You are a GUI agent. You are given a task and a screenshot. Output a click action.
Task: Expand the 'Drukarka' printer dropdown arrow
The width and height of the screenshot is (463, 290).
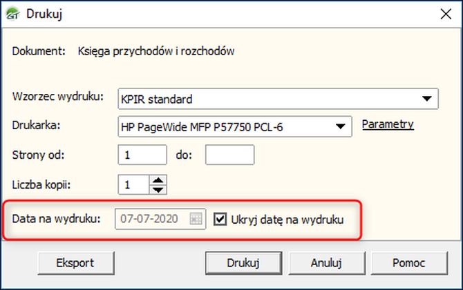pos(340,126)
